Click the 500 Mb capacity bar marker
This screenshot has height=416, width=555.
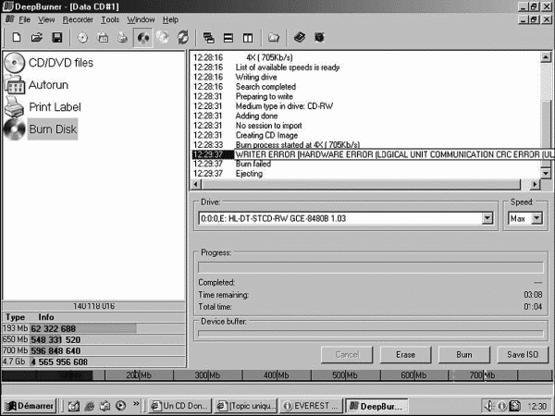point(345,375)
